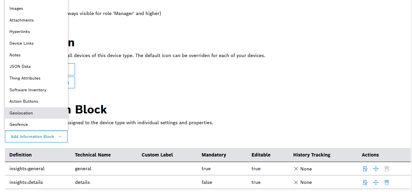
Task: Pick Software Inventory from the dropdown
Action: (x=28, y=90)
